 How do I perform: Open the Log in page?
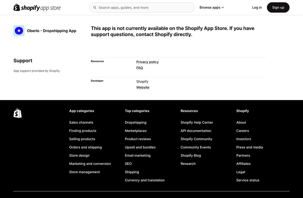coord(257,8)
